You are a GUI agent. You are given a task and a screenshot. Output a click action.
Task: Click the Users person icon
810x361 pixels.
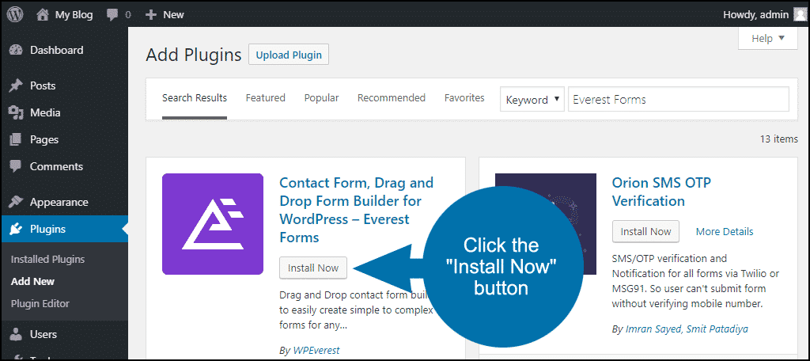(x=17, y=335)
